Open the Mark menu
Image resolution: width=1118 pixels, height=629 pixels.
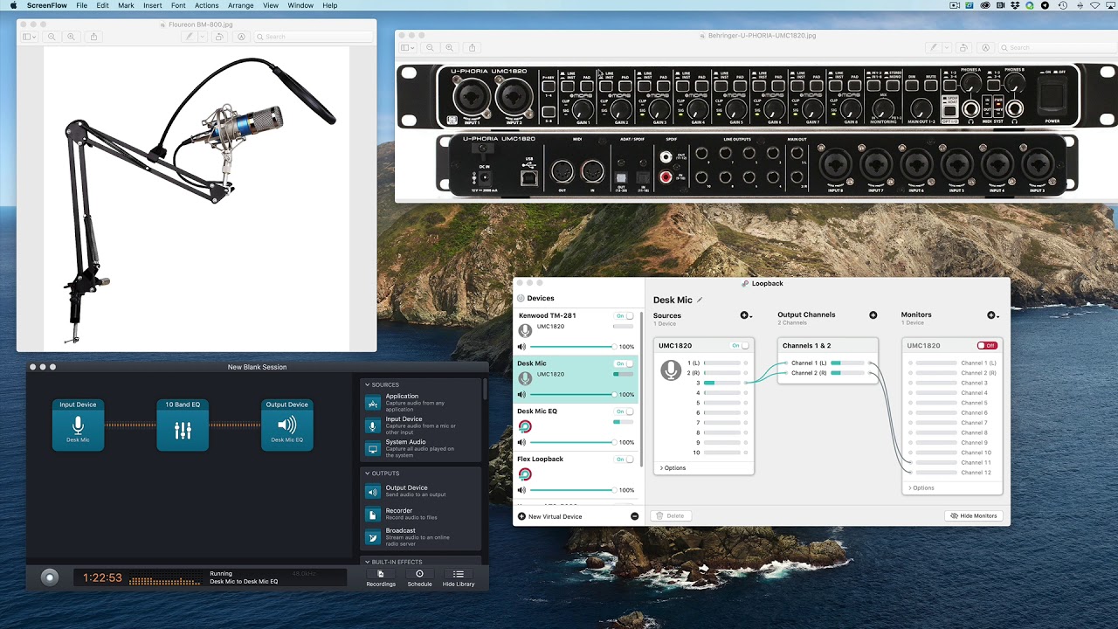pyautogui.click(x=126, y=5)
